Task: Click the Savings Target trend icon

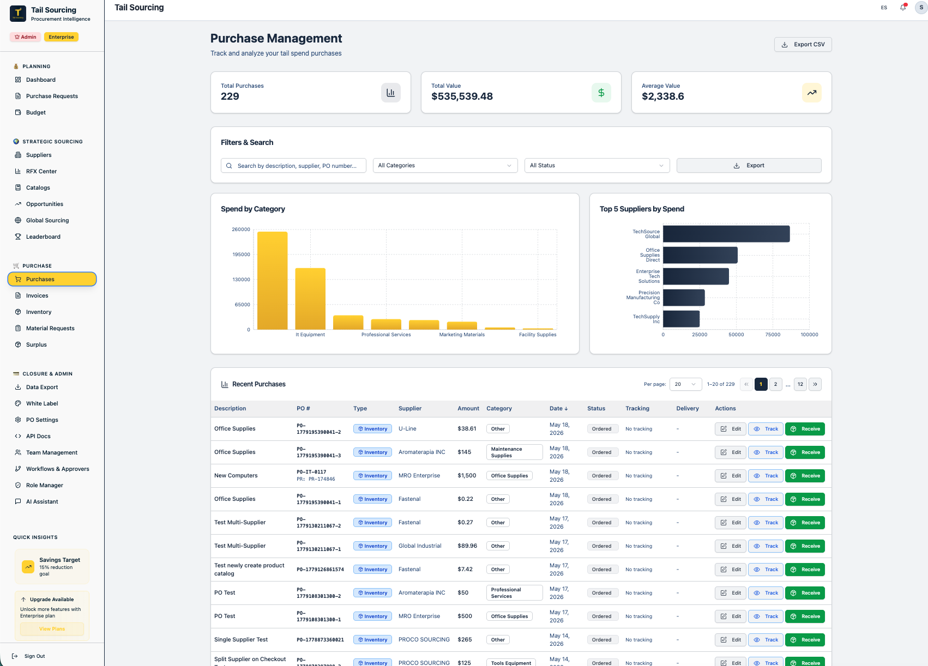Action: click(28, 567)
